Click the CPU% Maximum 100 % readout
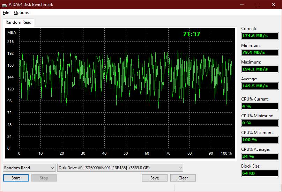Screen dimensions: 282x192 [x=260, y=140]
